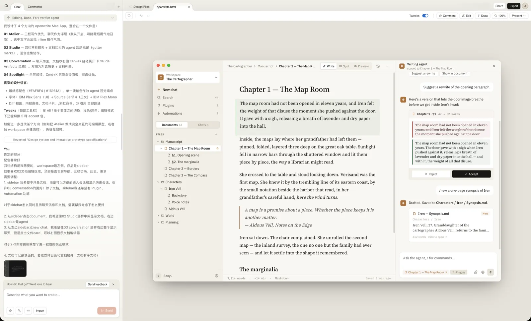Accept the suggested paragraph rewrite

[x=471, y=174]
